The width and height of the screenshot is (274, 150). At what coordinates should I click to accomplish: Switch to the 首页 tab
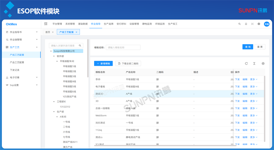(x=48, y=32)
